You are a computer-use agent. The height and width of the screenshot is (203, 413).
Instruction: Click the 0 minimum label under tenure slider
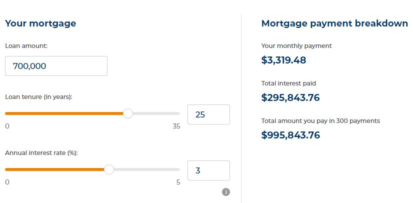[7, 126]
